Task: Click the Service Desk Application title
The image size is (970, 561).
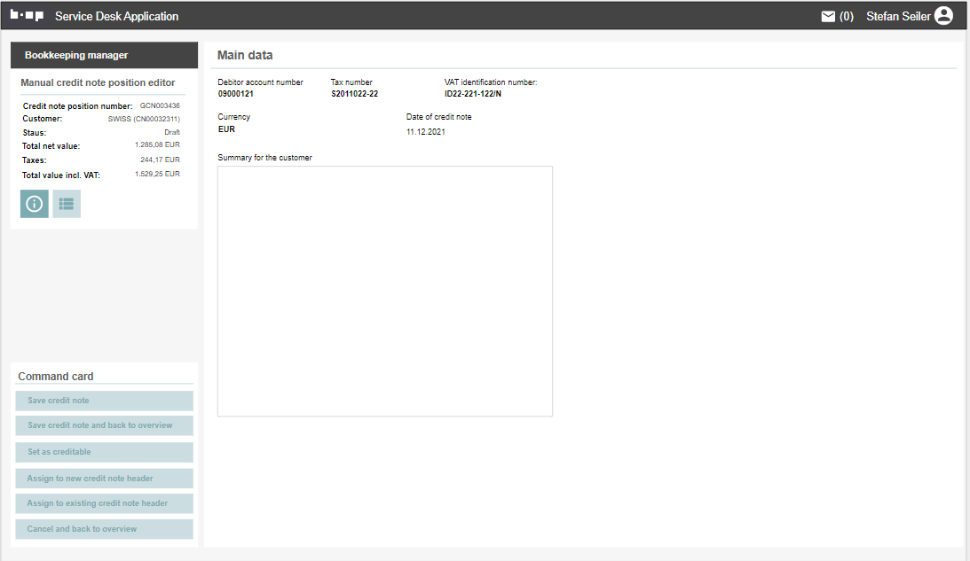Action: [116, 16]
